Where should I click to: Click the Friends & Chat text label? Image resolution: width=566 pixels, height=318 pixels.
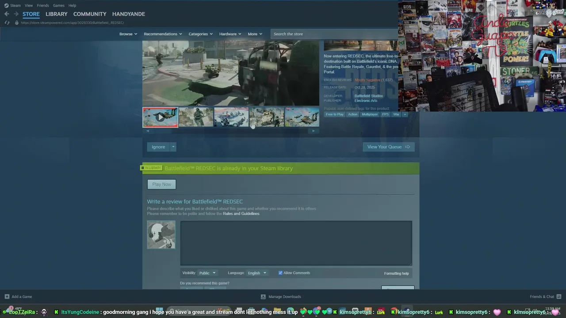click(x=542, y=297)
